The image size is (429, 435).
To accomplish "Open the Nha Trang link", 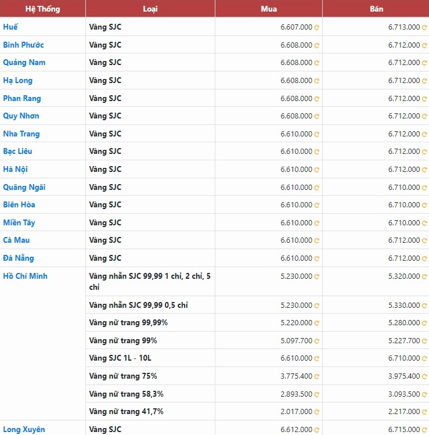I will click(x=21, y=134).
